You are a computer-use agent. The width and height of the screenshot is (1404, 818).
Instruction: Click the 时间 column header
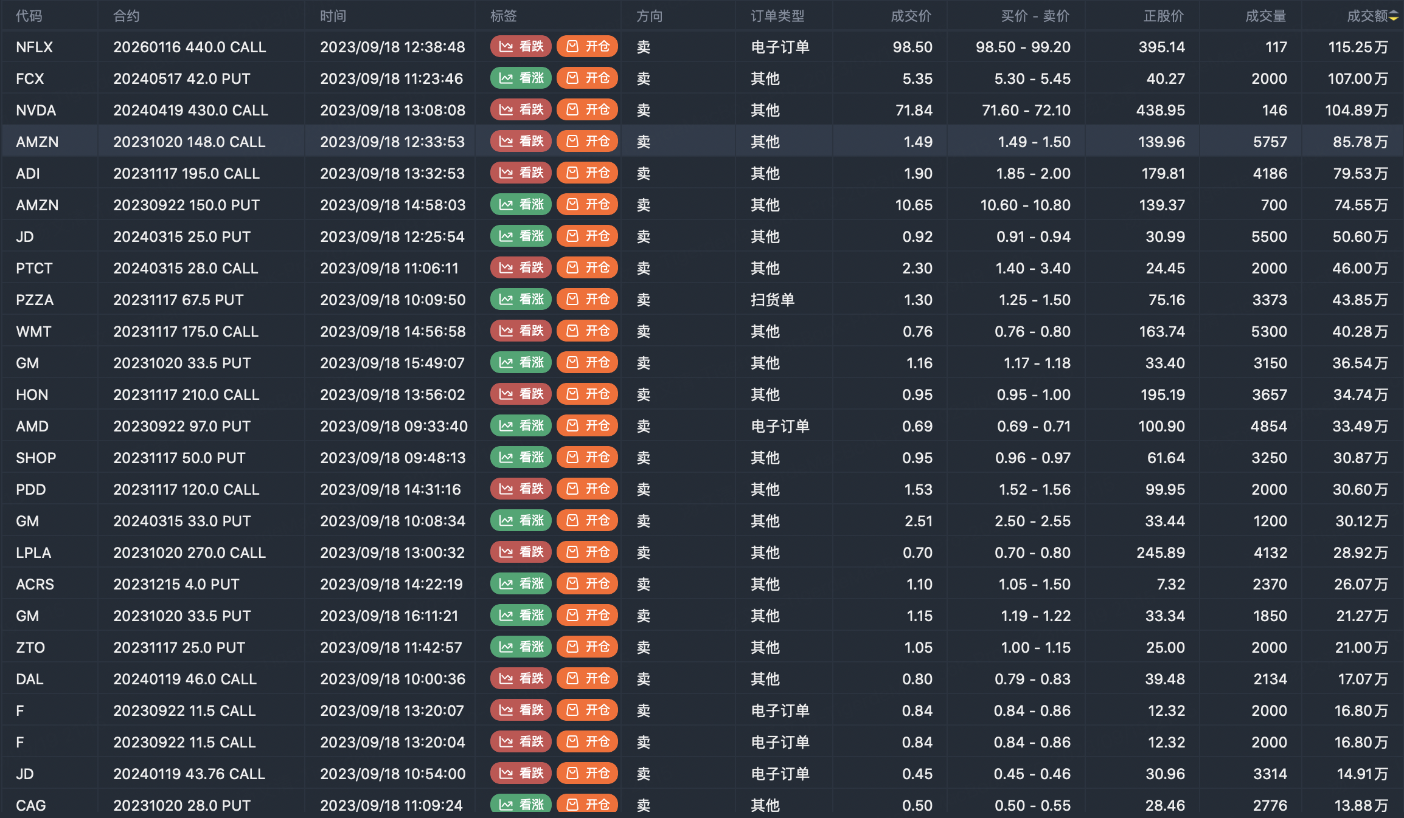point(333,16)
